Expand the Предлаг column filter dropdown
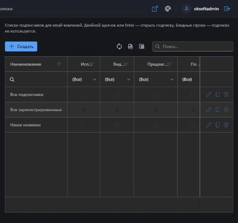 point(172,79)
